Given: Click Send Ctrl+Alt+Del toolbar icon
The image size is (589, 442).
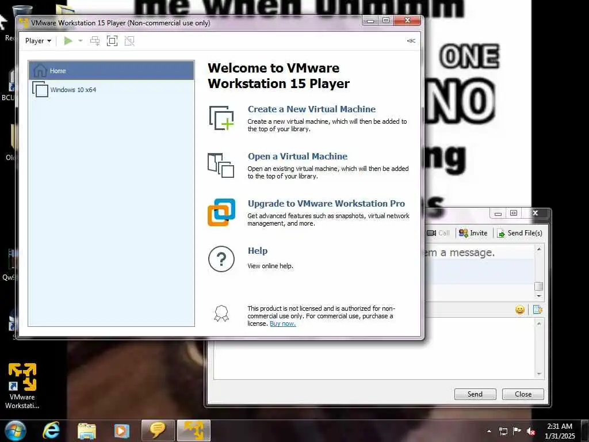Looking at the screenshot, I should click(x=95, y=41).
